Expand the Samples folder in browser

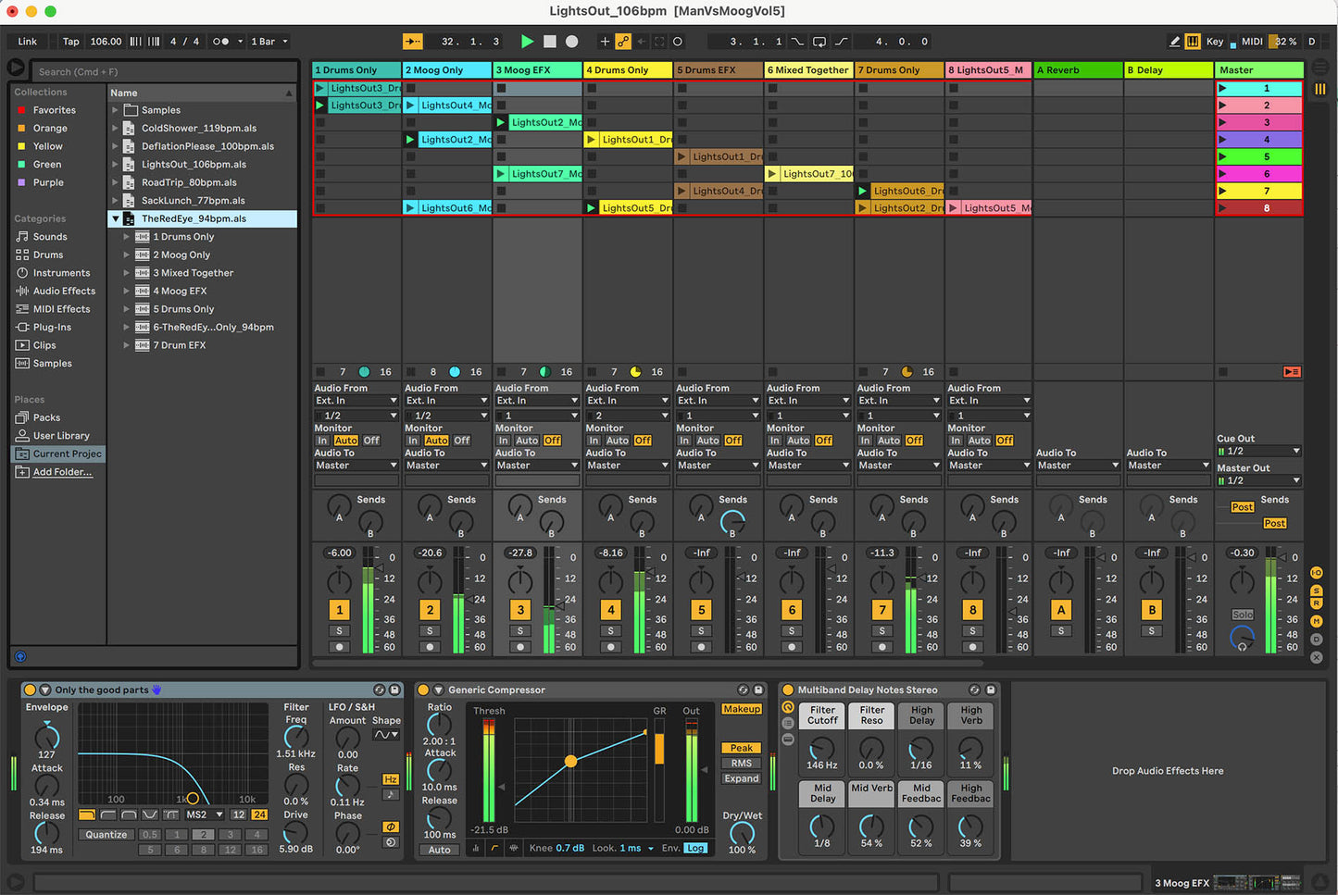116,110
